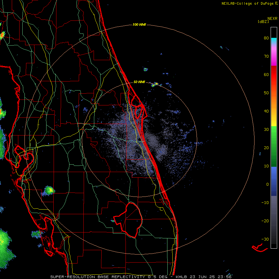Click the '[dBZ]' unit label
This screenshot has width=279, height=279.
click(x=263, y=22)
